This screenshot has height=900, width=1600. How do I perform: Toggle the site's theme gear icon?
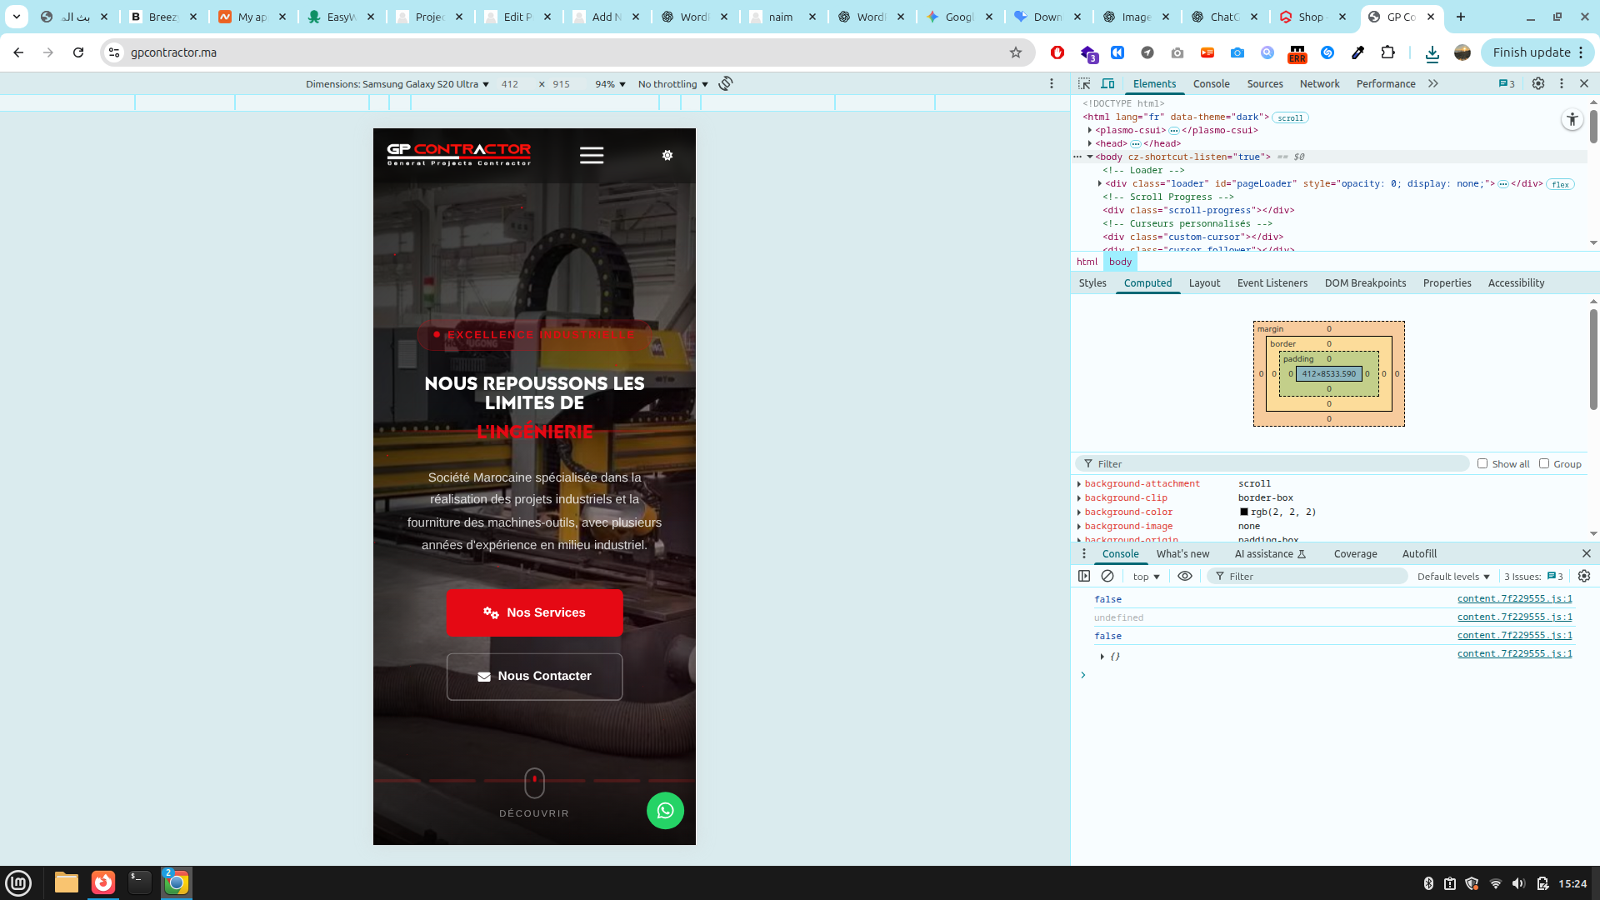point(667,155)
